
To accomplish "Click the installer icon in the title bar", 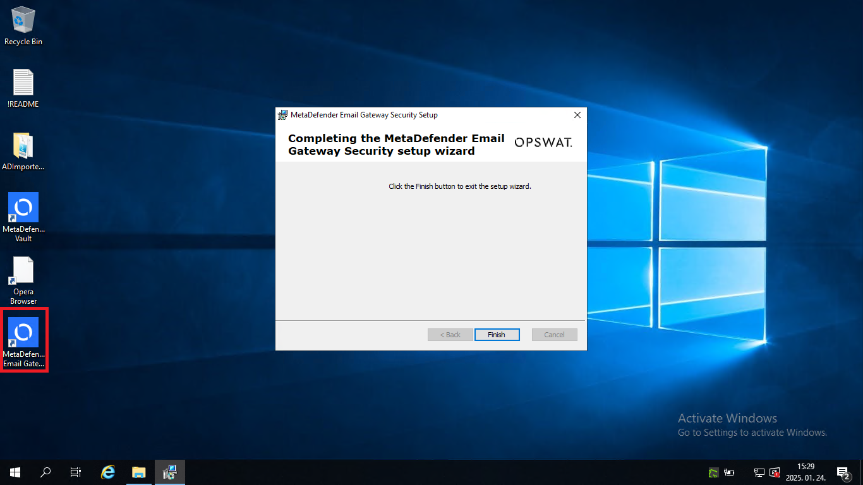I will 283,115.
